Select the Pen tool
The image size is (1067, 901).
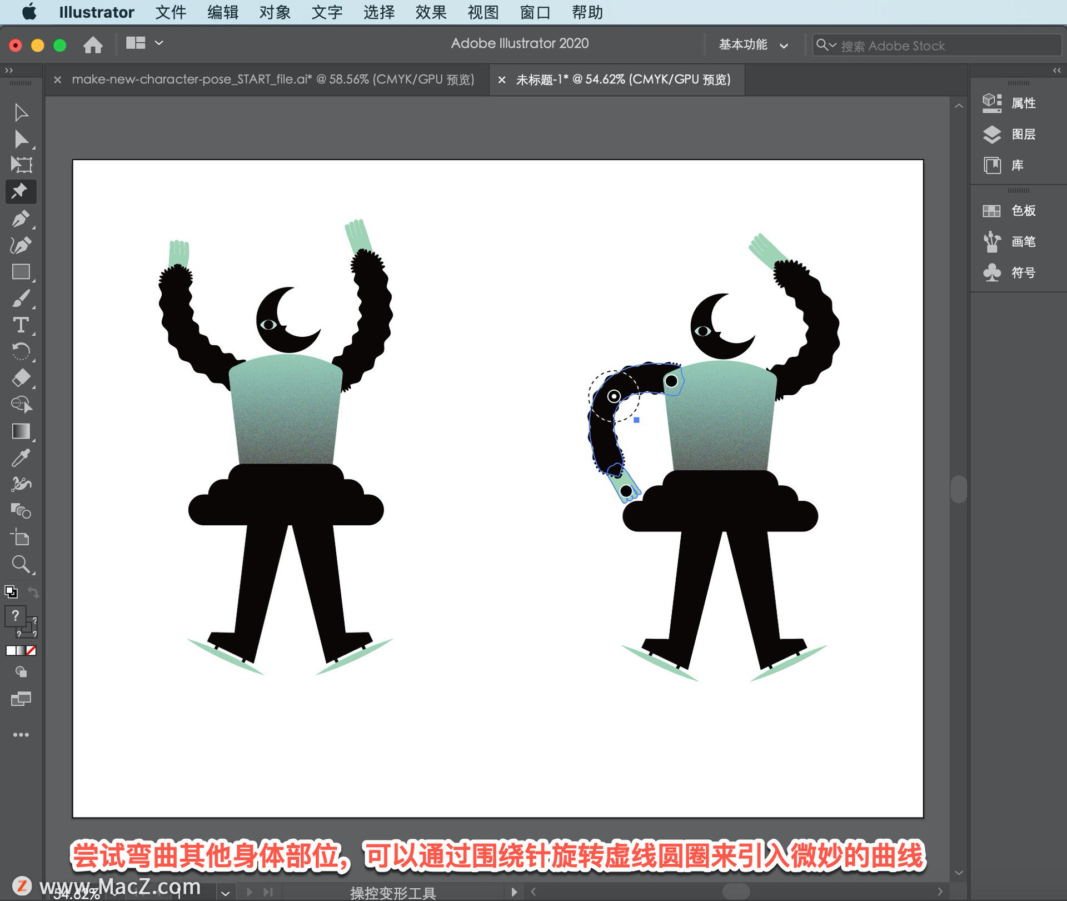click(21, 218)
